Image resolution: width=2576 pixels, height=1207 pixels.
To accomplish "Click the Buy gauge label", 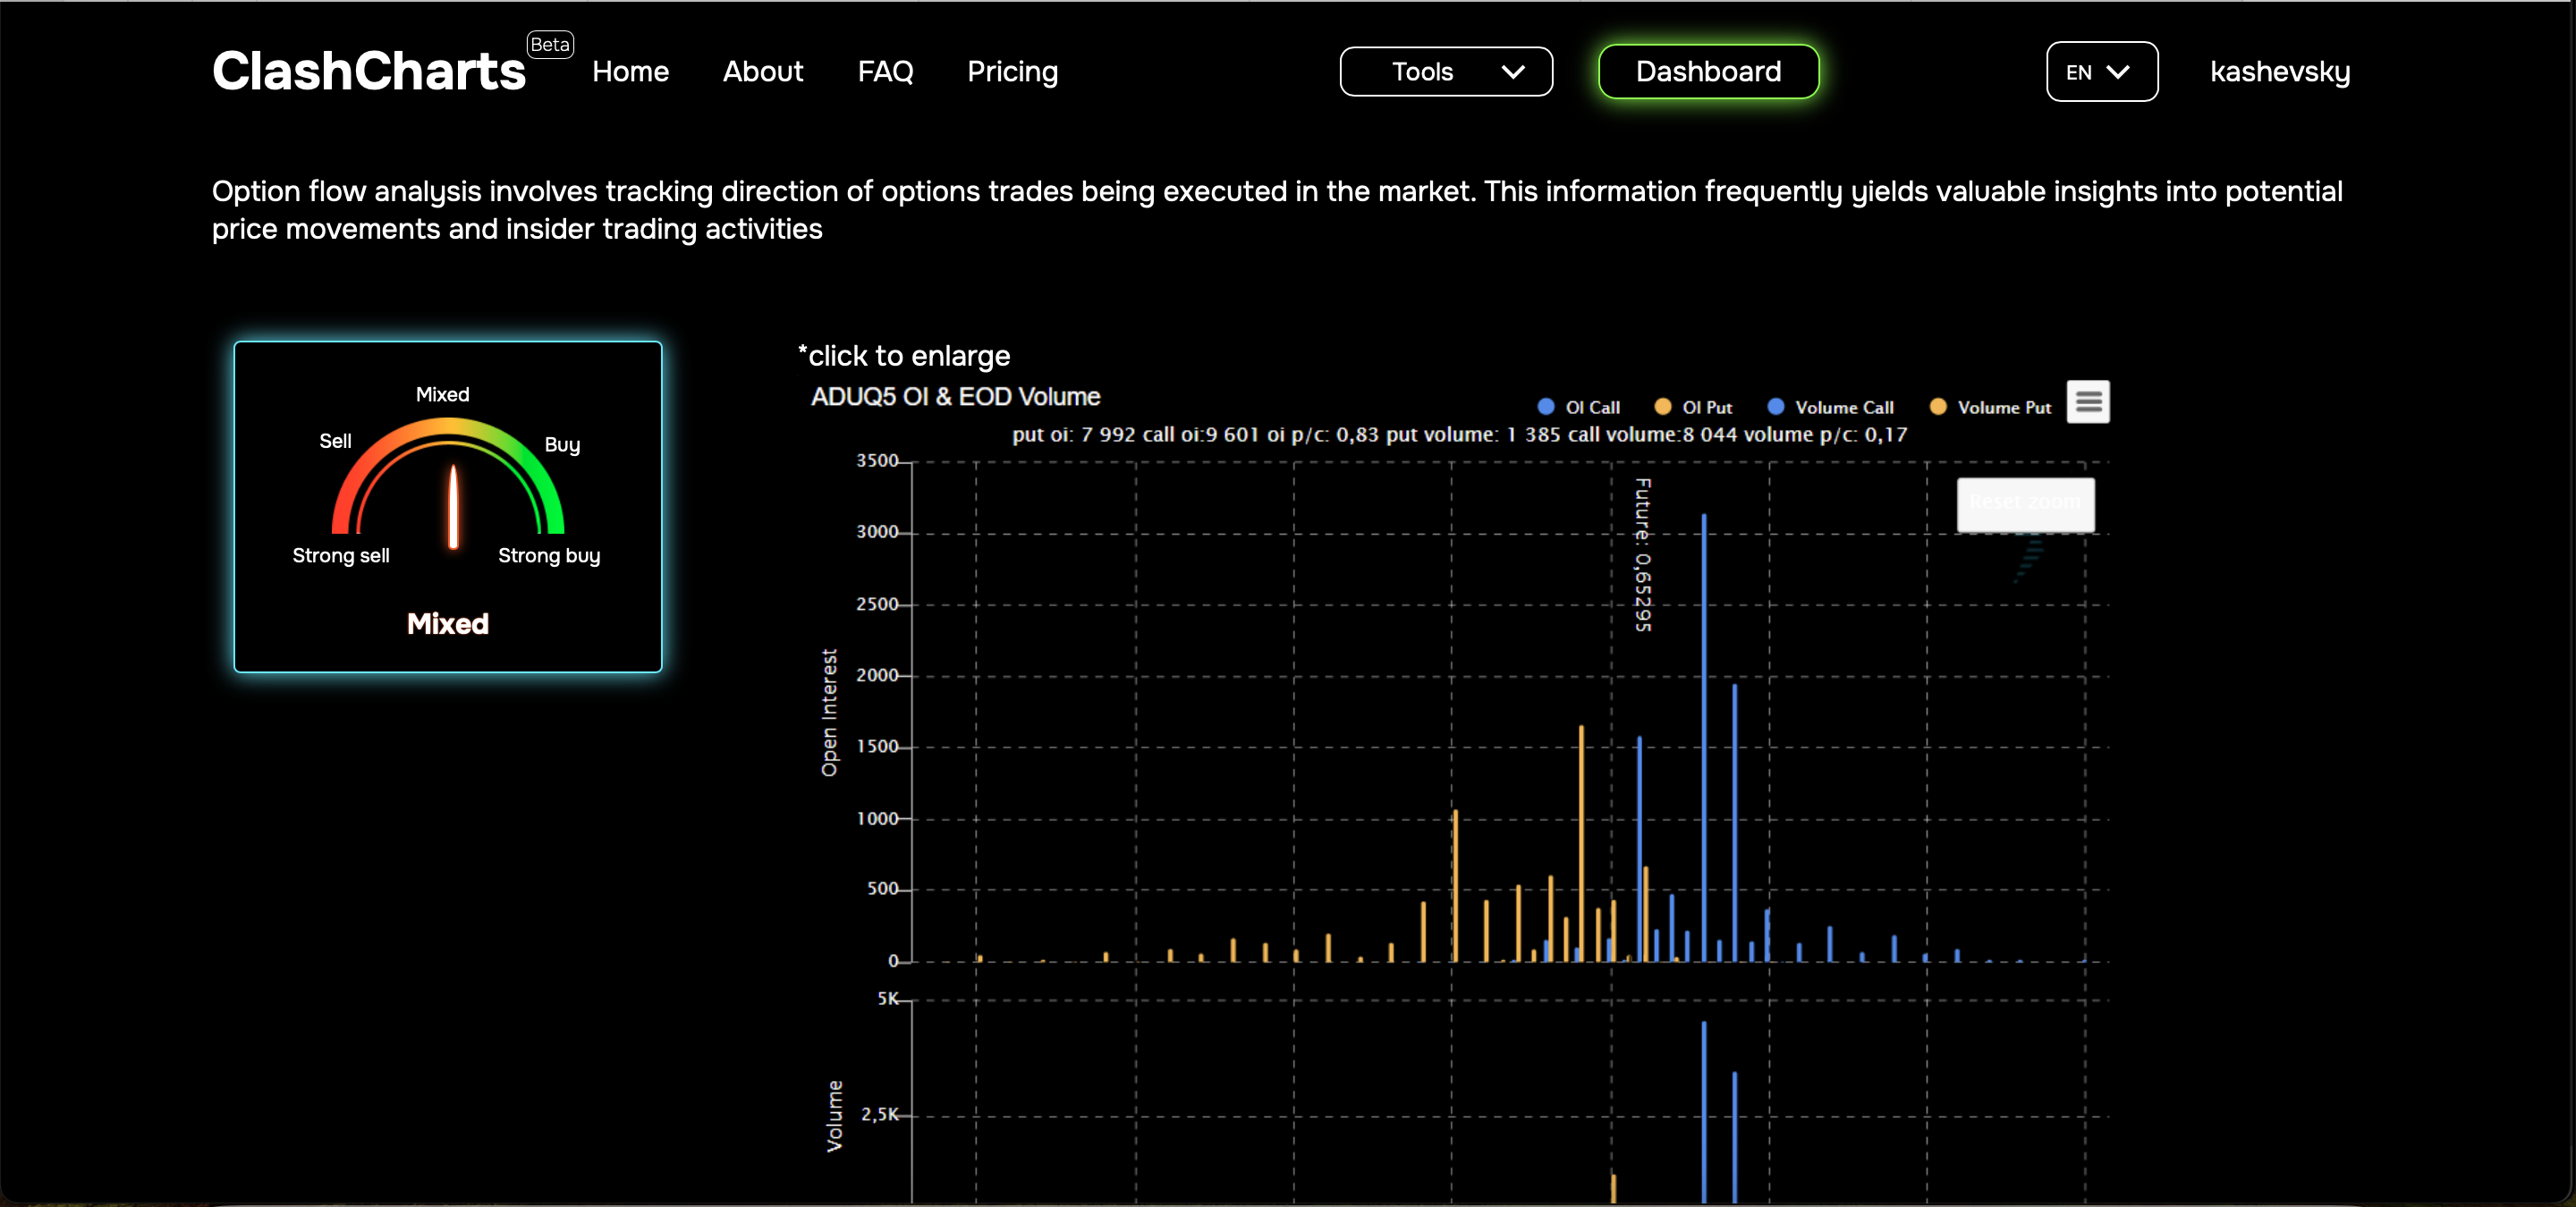I will [x=562, y=444].
